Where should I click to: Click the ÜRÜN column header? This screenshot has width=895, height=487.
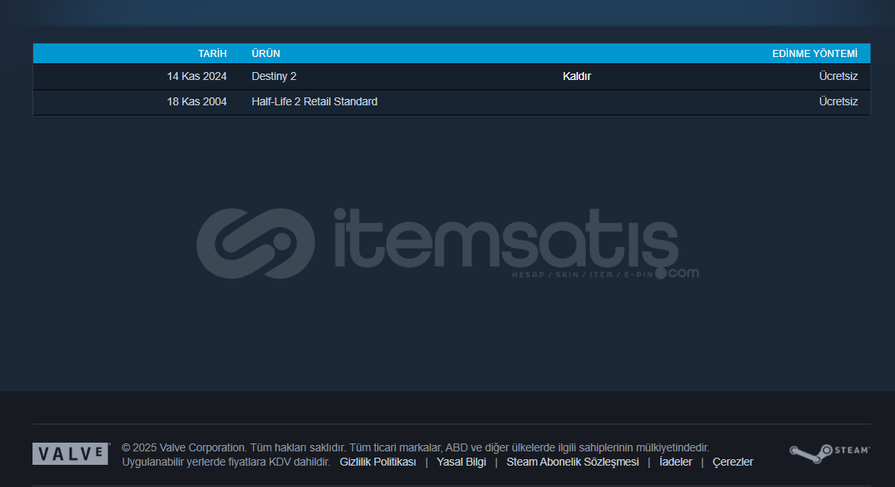tap(266, 54)
